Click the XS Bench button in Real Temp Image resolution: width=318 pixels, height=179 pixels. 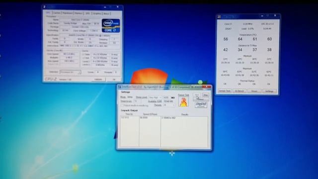coord(239,91)
